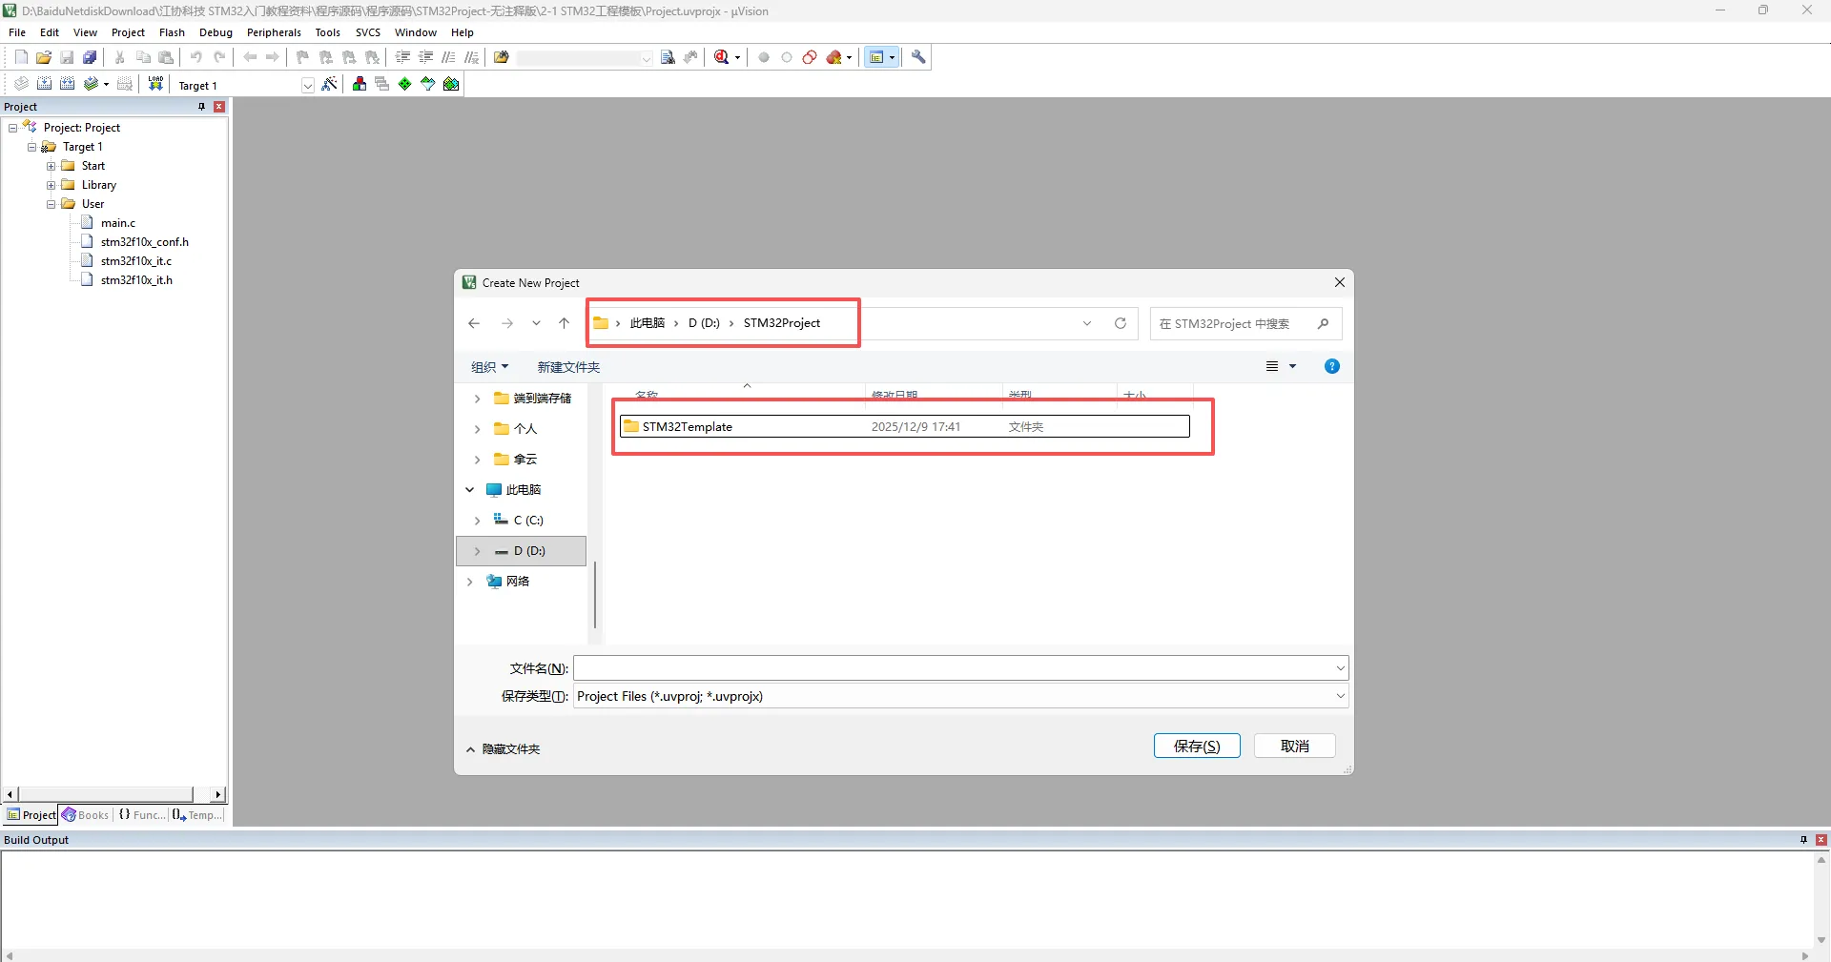Image resolution: width=1831 pixels, height=962 pixels.
Task: Select the STM32Template folder
Action: click(905, 426)
